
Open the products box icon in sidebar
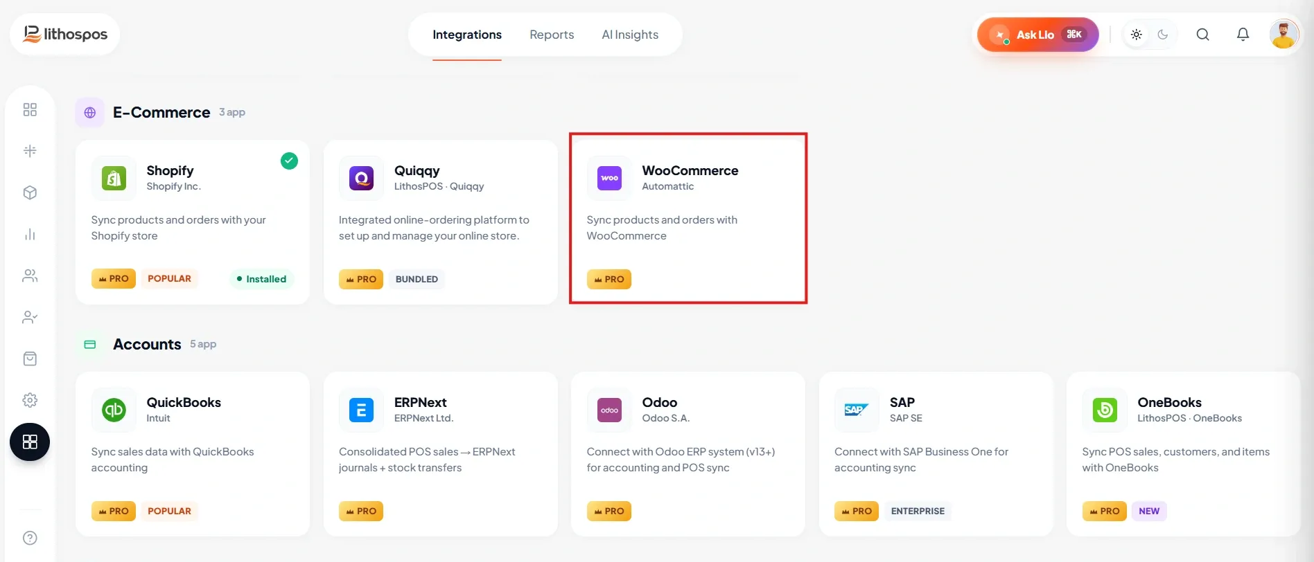tap(30, 192)
